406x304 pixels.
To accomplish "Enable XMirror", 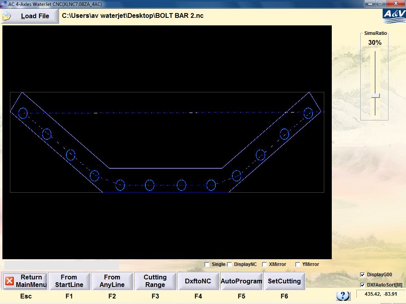I will (264, 264).
